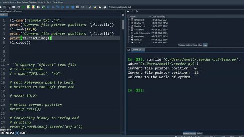Select langconfig in file list
Viewport: 244px width, 137px height.
pos(139,20)
